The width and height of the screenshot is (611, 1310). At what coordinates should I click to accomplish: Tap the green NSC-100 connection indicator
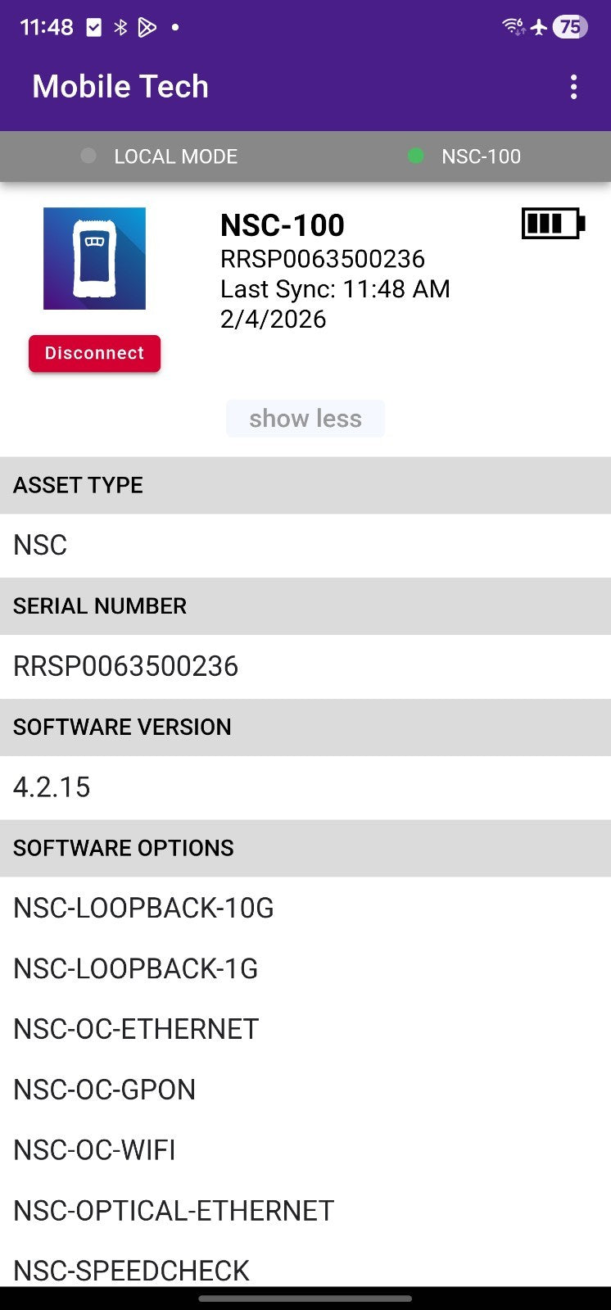(416, 156)
